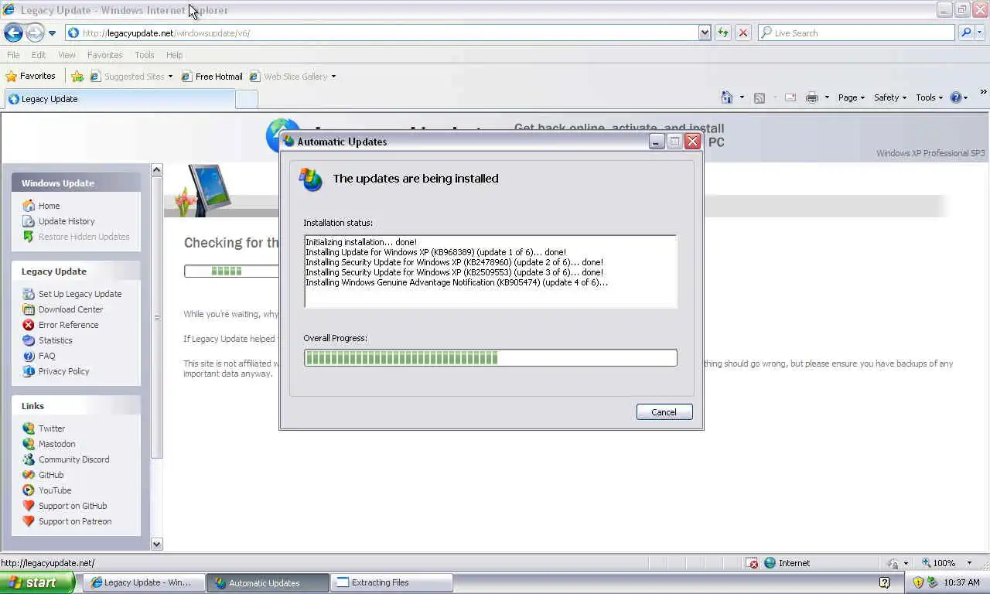Open the command bar Tools dropdown

930,97
